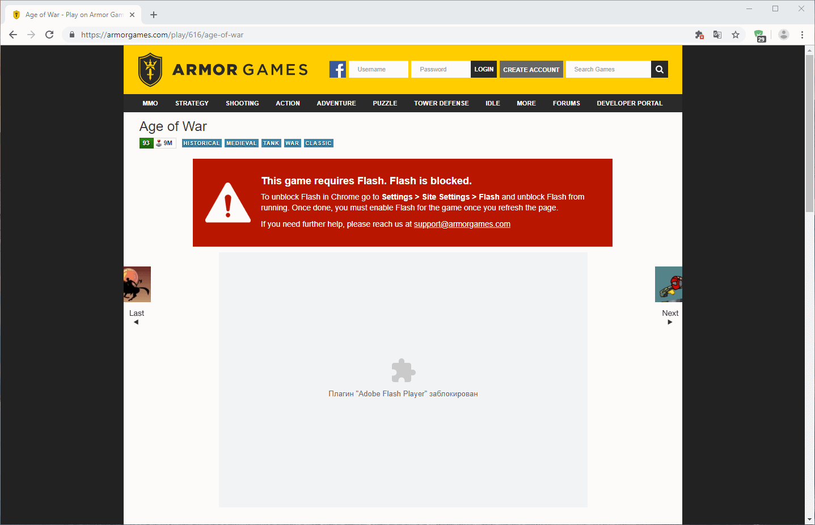Open the next game thumbnail
The width and height of the screenshot is (815, 525).
click(669, 284)
